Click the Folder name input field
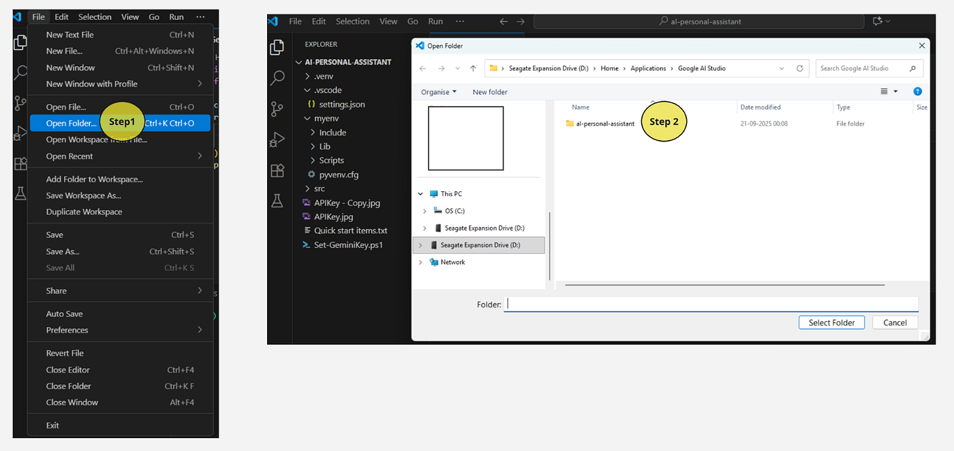Image resolution: width=954 pixels, height=451 pixels. (x=711, y=304)
